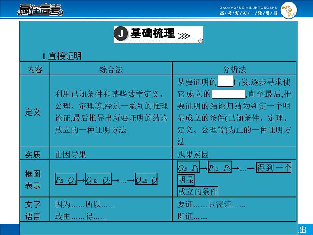Click the 高考复习一轮用书 header text

coord(248,13)
